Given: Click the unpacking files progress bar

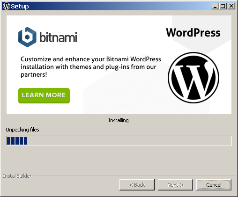Looking at the screenshot, I should click(119, 141).
